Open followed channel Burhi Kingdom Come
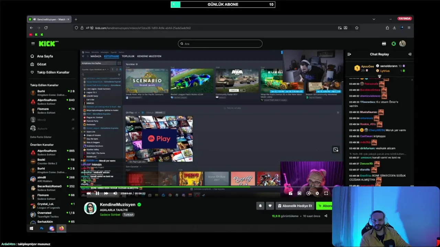 tap(52, 93)
